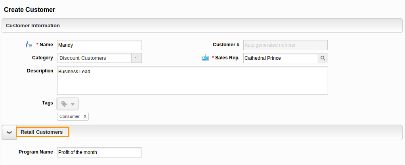This screenshot has width=405, height=165.
Task: Collapse the Retail Customers section chevron
Action: tap(9, 132)
